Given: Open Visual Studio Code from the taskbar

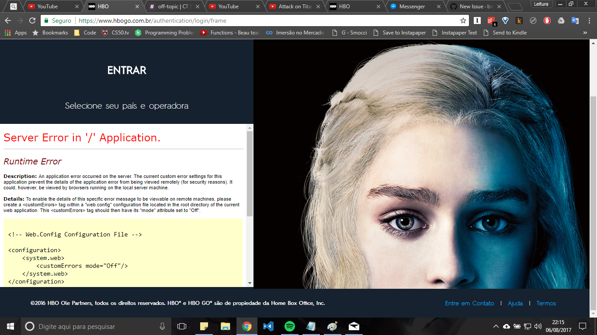Looking at the screenshot, I should coord(268,326).
